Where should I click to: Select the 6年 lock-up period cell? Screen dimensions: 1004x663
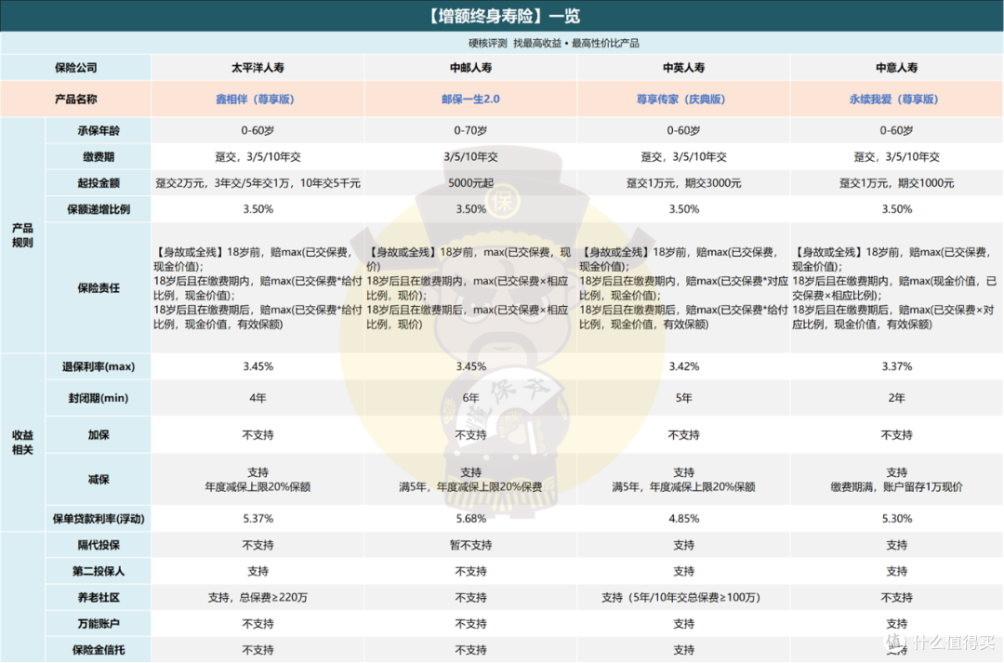[470, 398]
